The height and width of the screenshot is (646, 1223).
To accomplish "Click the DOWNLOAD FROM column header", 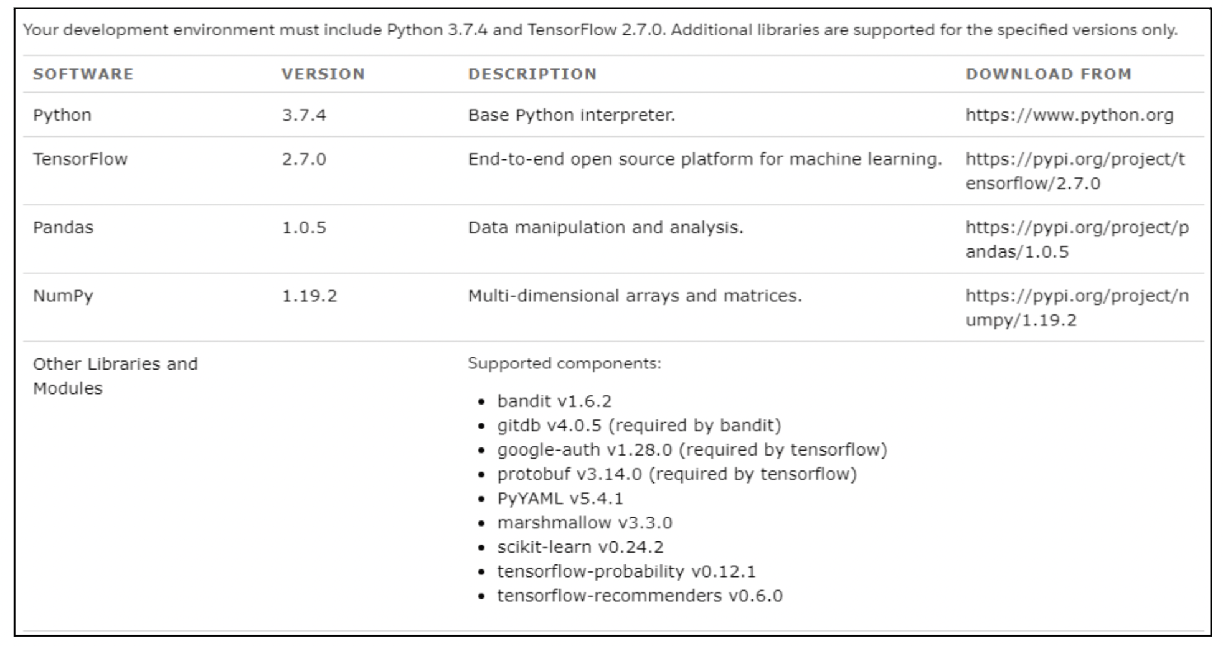I will point(1048,74).
